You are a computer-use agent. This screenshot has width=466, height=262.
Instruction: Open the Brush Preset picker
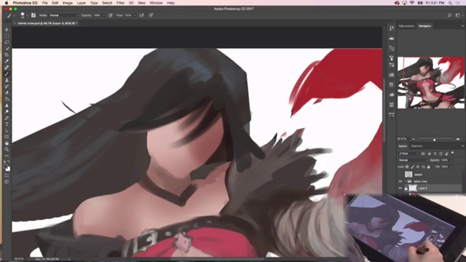pyautogui.click(x=23, y=15)
